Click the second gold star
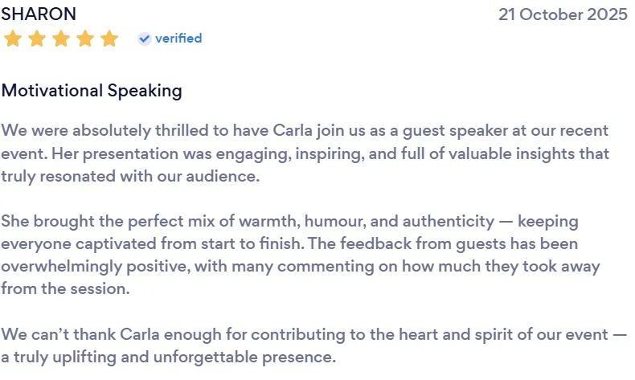The width and height of the screenshot is (635, 380). click(37, 39)
